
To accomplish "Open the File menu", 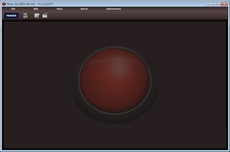I will click(x=13, y=9).
